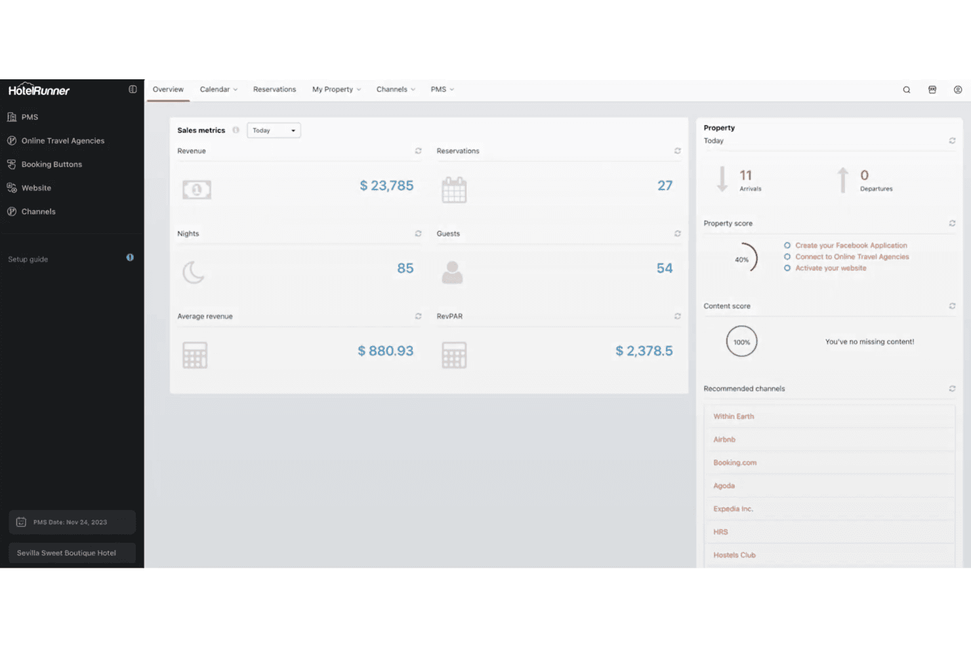Open the Sevilla Sweet Boutique Hotel selector

point(72,553)
